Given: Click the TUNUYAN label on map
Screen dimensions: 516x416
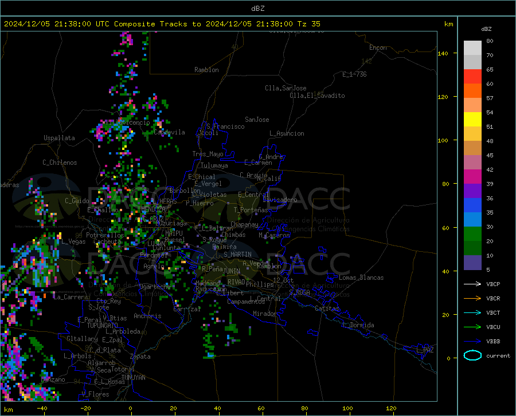Looking at the screenshot, I should click(x=133, y=378).
